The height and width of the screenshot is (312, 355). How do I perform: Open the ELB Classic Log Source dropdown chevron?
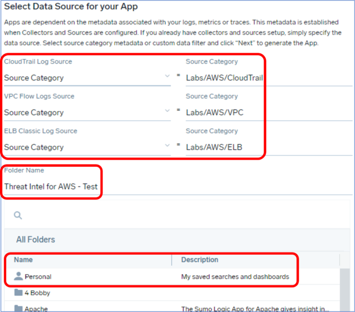pos(168,145)
